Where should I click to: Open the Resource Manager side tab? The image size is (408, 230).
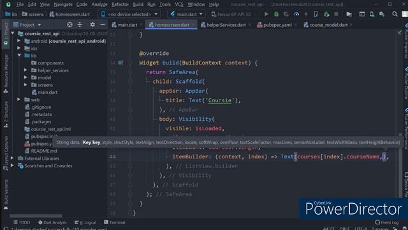[x=6, y=74]
